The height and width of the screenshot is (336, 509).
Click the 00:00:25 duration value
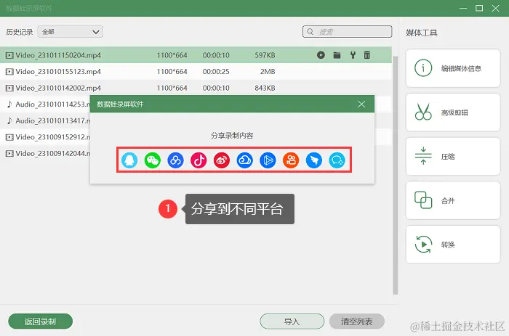(216, 72)
